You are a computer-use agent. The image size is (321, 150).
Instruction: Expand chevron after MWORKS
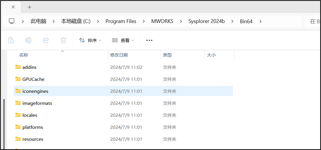pyautogui.click(x=181, y=21)
